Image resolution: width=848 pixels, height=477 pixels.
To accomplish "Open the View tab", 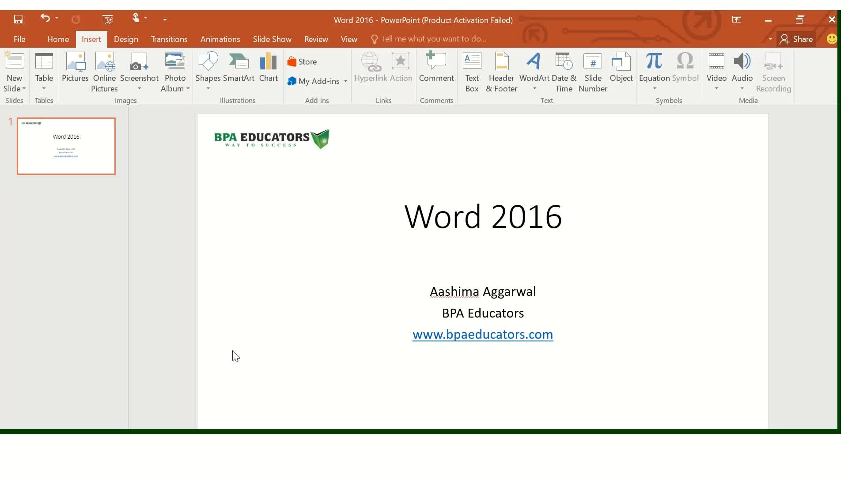I will pyautogui.click(x=349, y=39).
